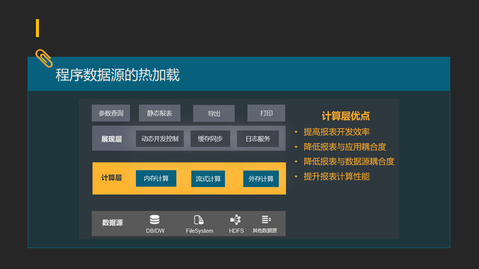Select the 日志服务 block
Screen dimensions: 479x269
pyautogui.click(x=258, y=139)
